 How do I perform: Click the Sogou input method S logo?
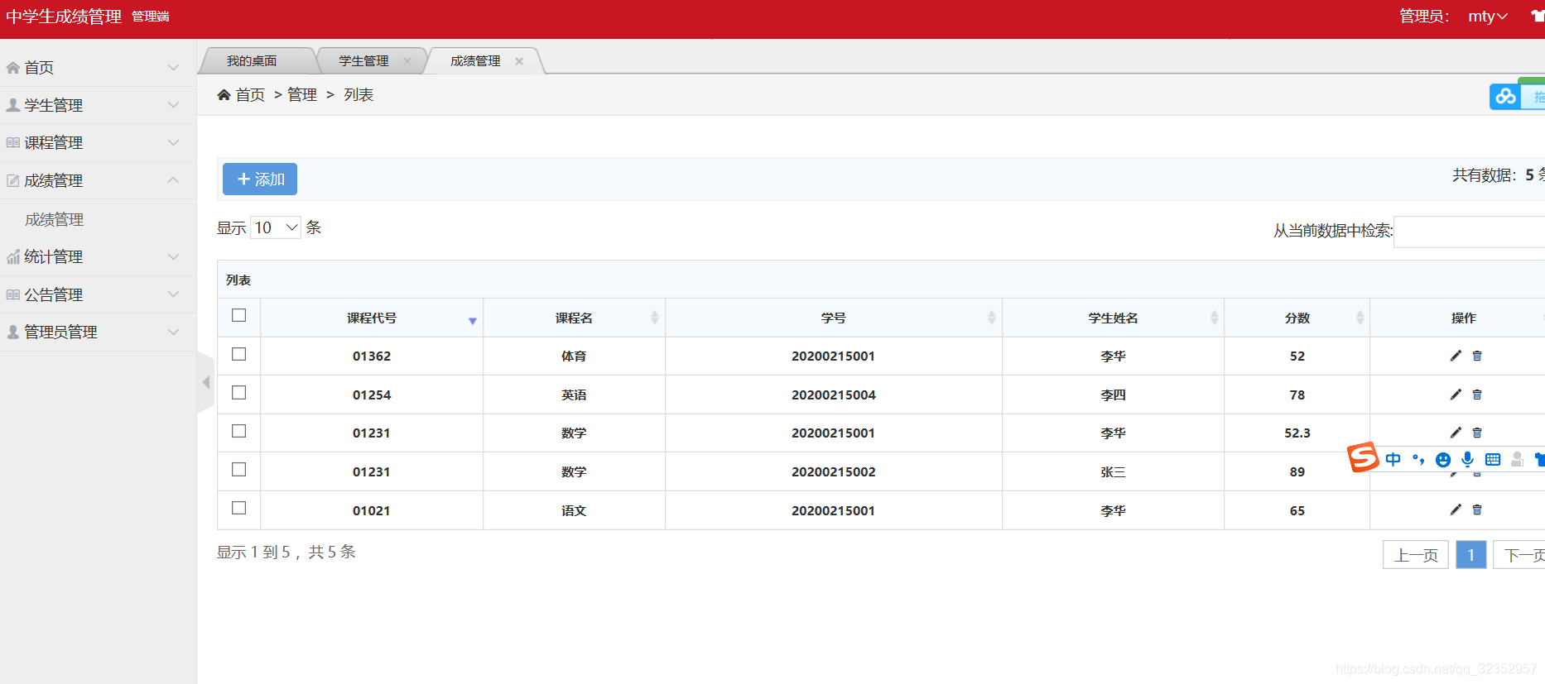tap(1363, 457)
